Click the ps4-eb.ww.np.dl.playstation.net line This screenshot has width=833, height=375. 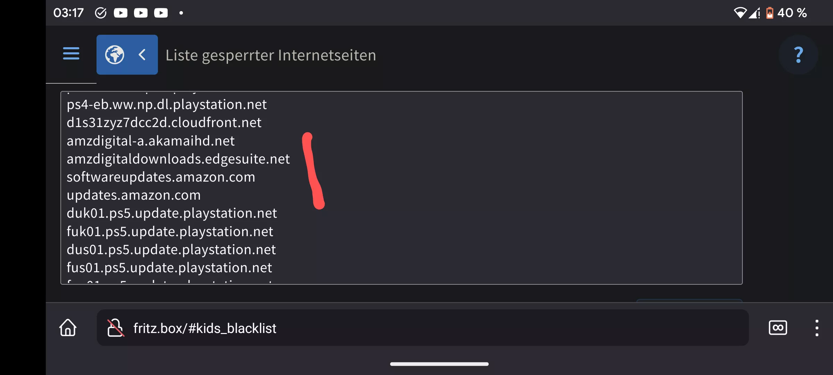tap(167, 105)
